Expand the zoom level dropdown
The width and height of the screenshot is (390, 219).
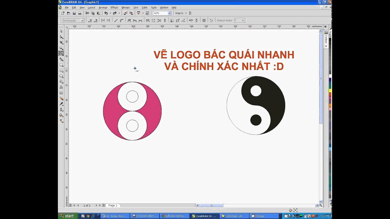pyautogui.click(x=169, y=13)
